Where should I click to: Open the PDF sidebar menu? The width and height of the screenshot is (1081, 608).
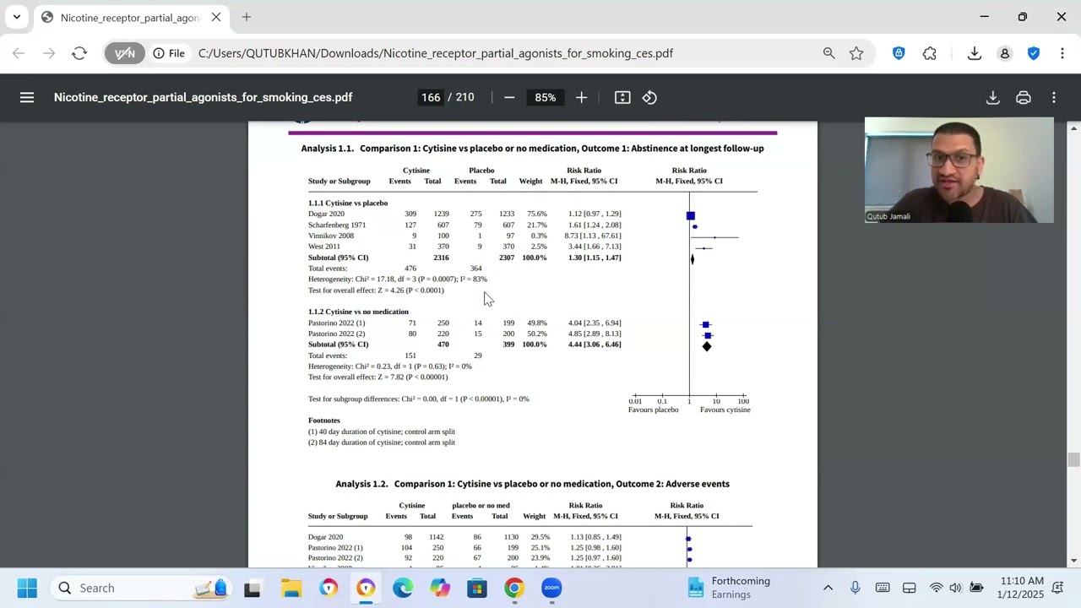coord(27,97)
